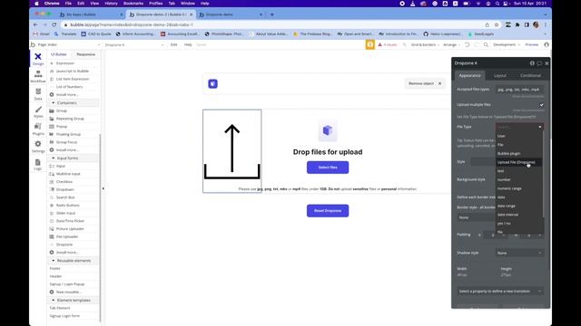
Task: Click the undo arrow in the editor toolbar
Action: click(x=467, y=44)
